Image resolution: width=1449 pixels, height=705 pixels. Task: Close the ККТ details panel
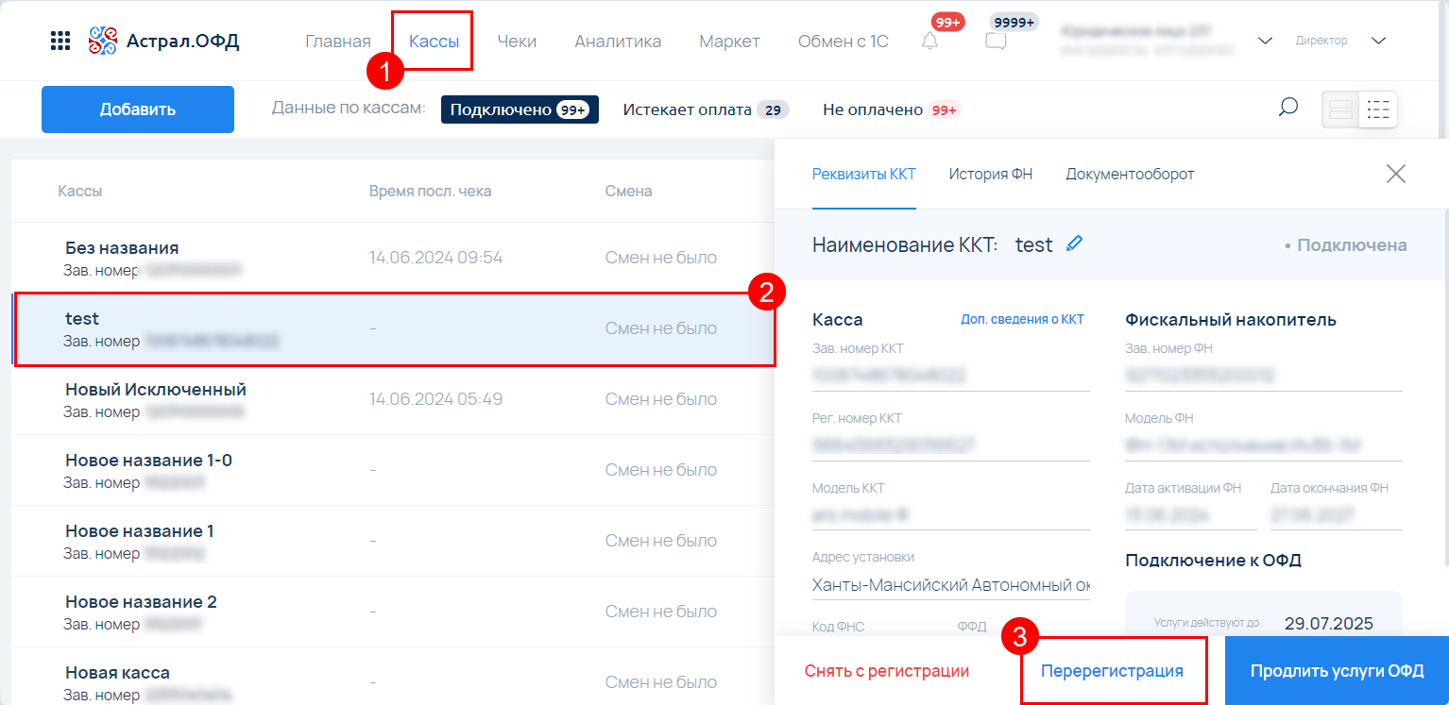click(x=1395, y=174)
